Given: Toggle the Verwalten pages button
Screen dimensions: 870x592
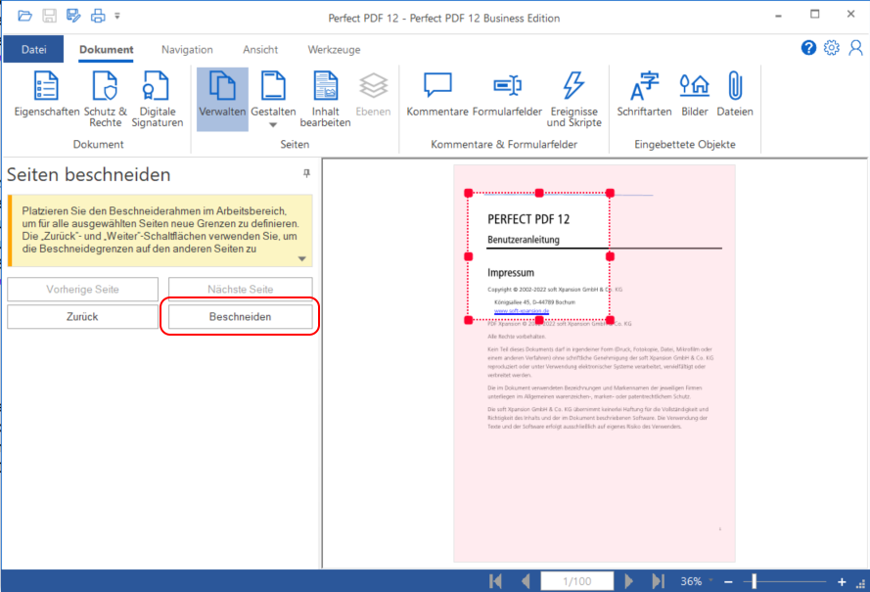Looking at the screenshot, I should coord(222,98).
